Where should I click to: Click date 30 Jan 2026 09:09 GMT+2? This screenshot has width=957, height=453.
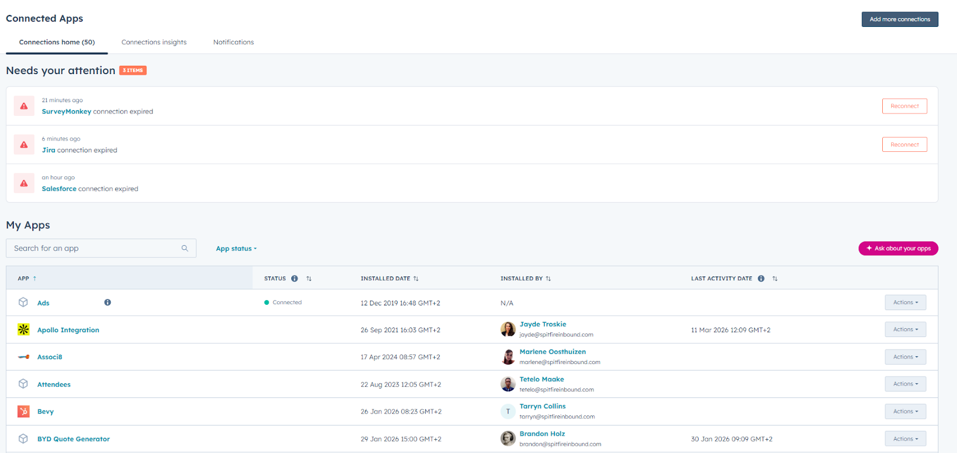click(732, 439)
